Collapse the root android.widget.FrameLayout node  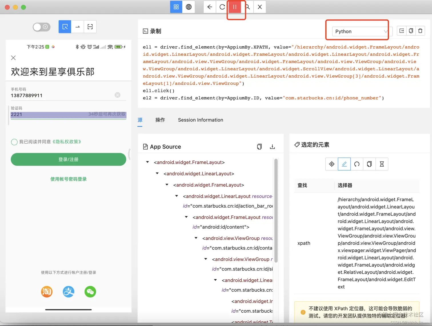click(x=148, y=162)
